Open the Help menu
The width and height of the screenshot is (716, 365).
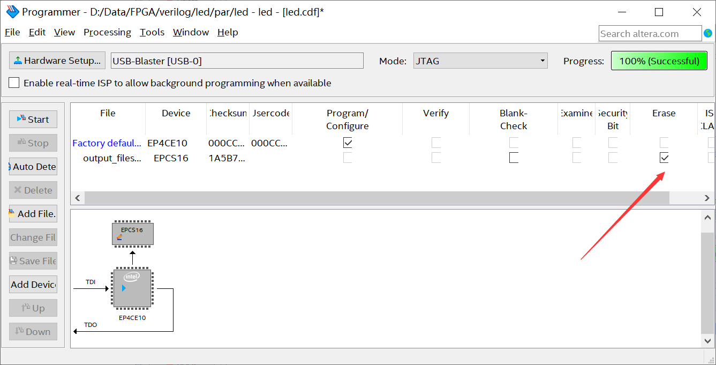[x=228, y=32]
